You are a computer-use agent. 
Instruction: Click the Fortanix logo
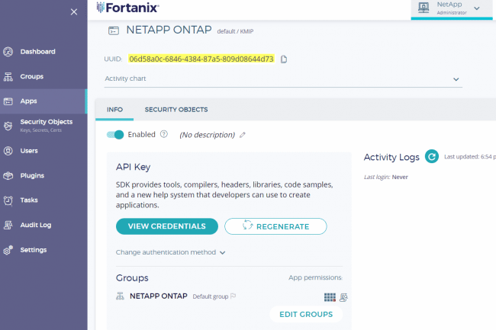[x=127, y=8]
